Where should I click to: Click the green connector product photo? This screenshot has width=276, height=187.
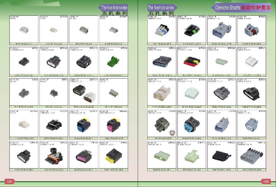[x=113, y=62]
